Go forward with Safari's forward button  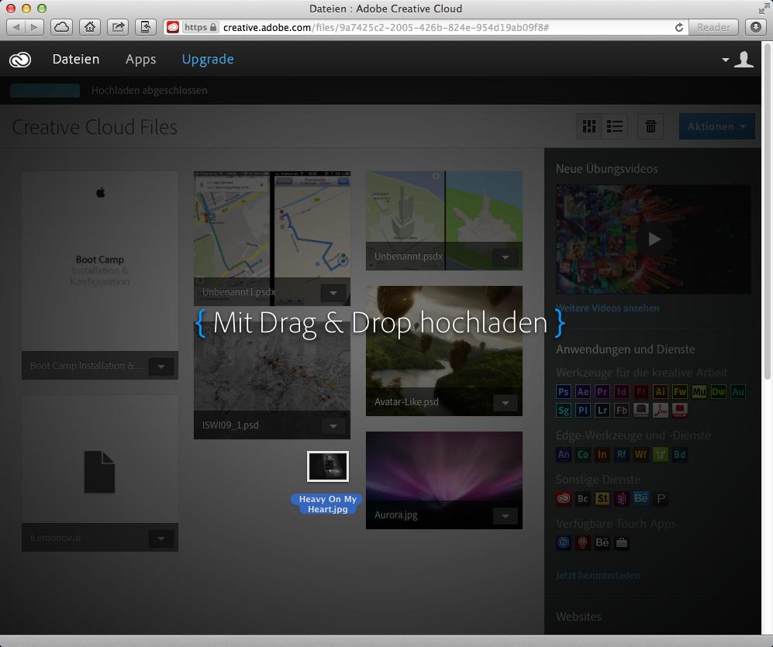pos(35,27)
